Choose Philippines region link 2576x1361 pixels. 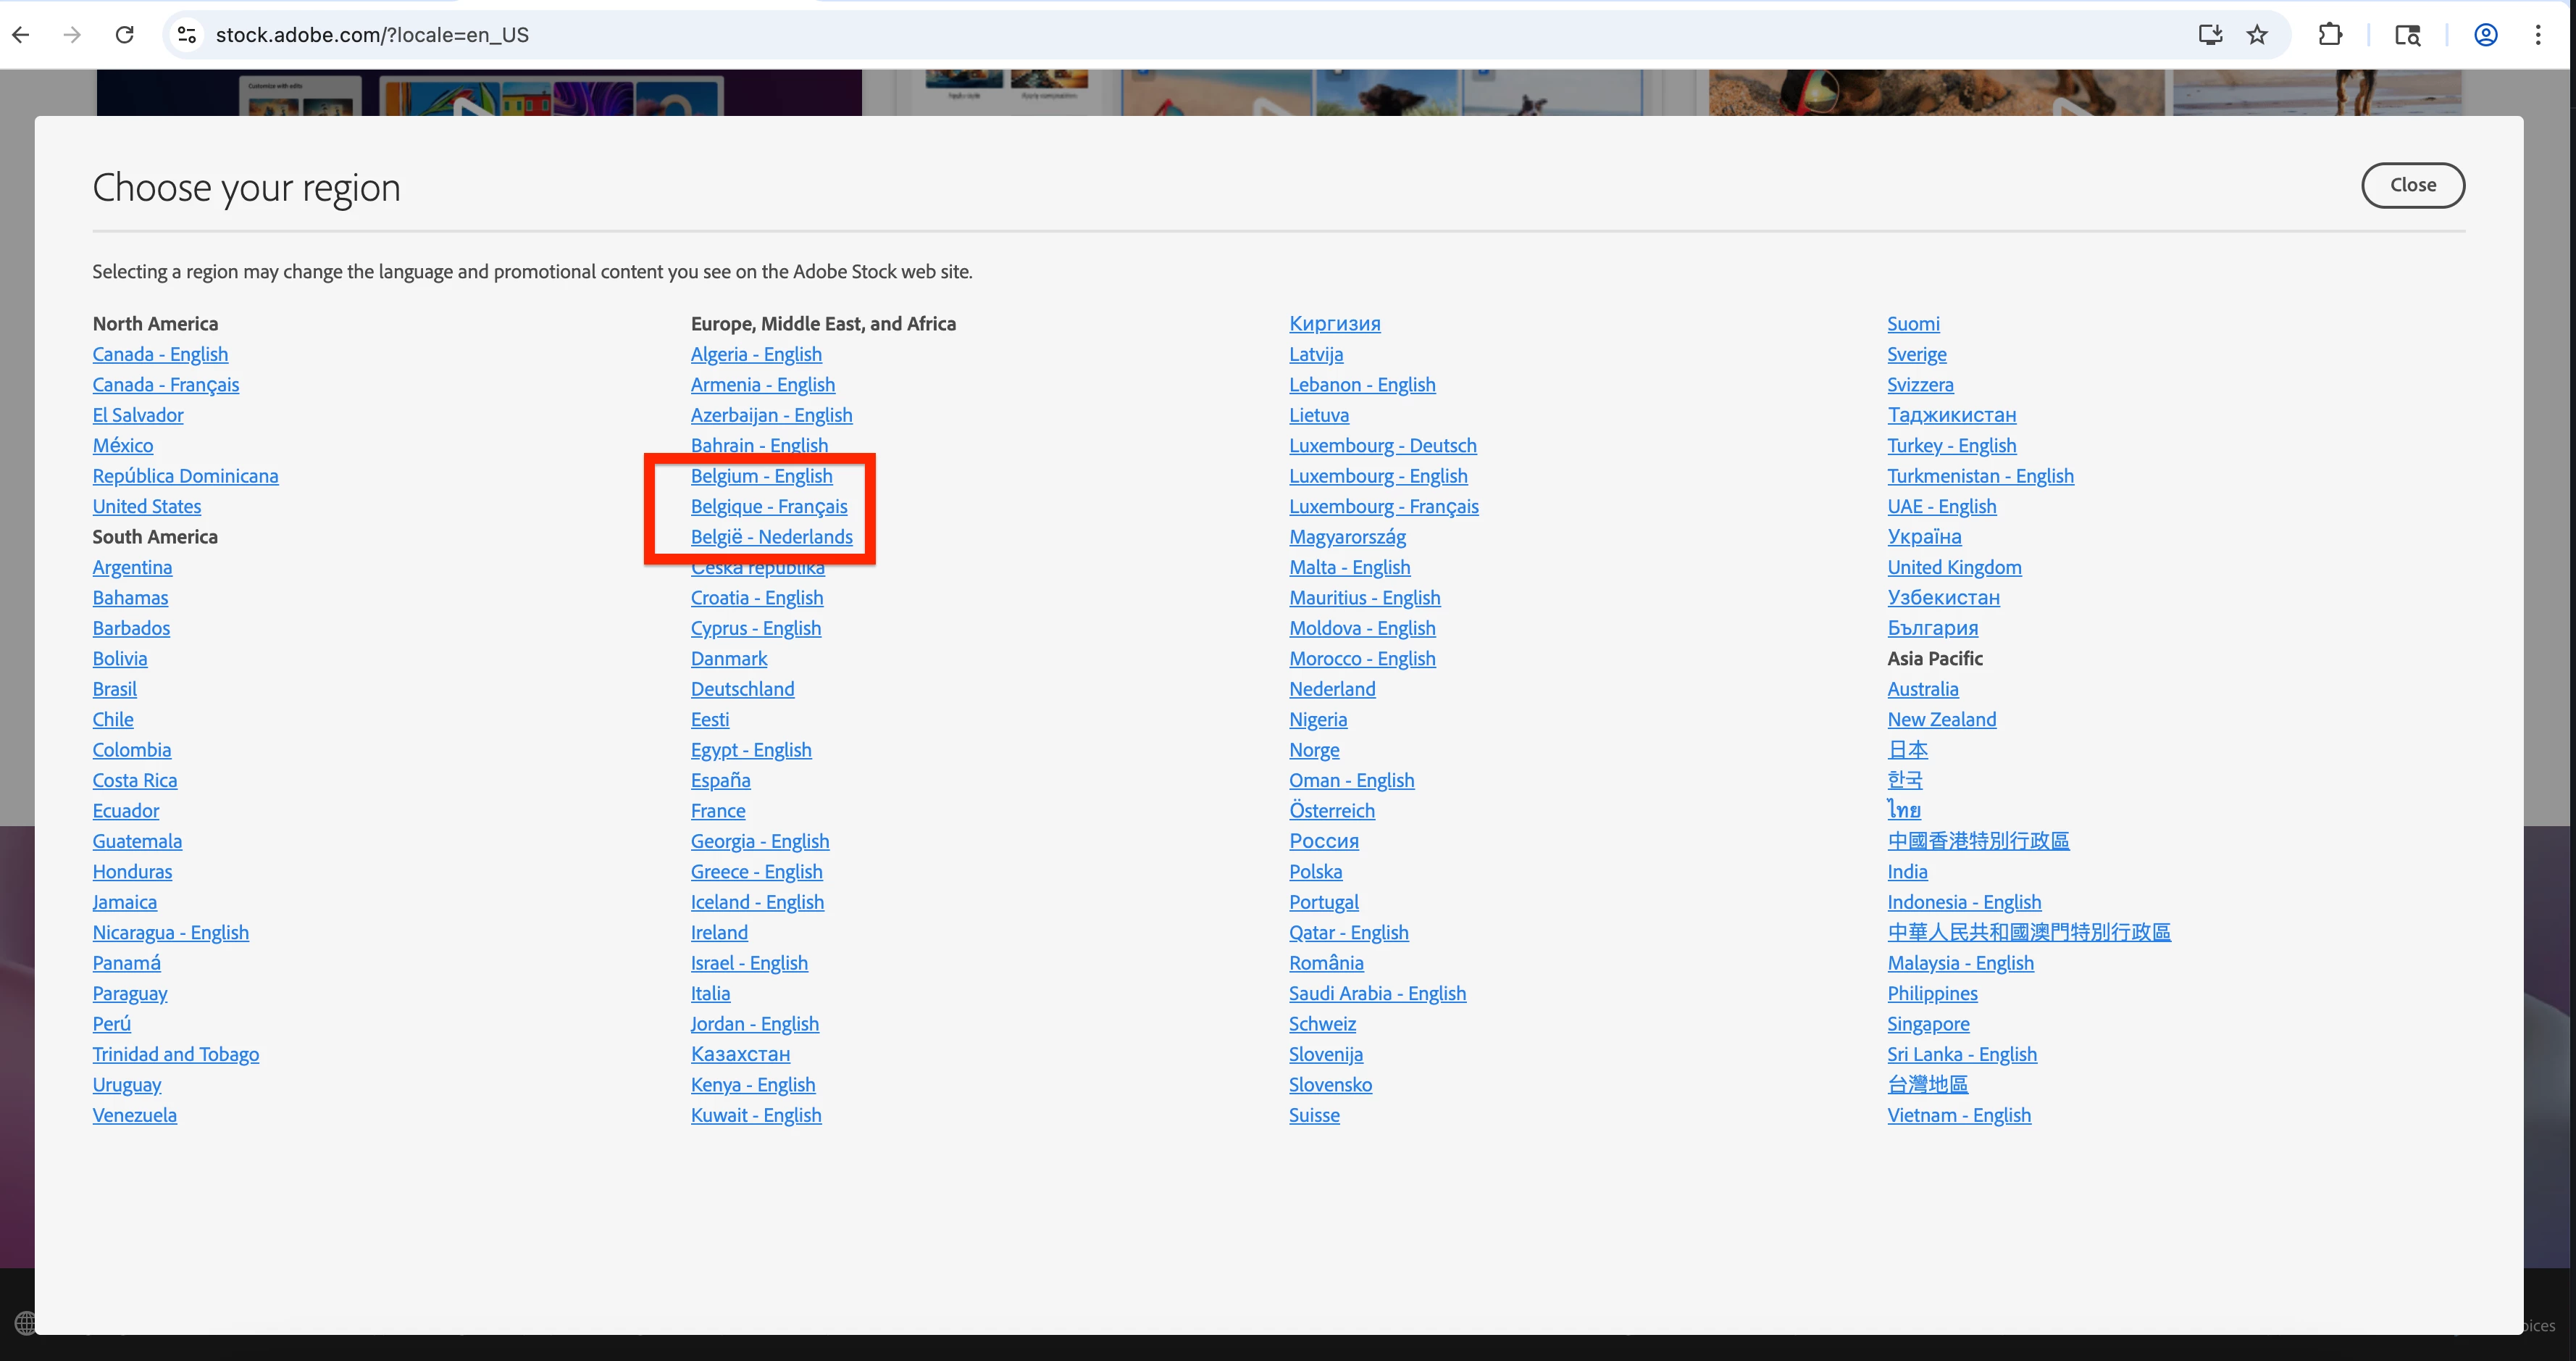(x=1933, y=994)
